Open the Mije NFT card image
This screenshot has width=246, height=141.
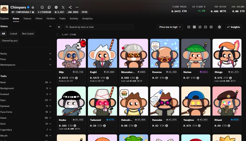click(71, 53)
